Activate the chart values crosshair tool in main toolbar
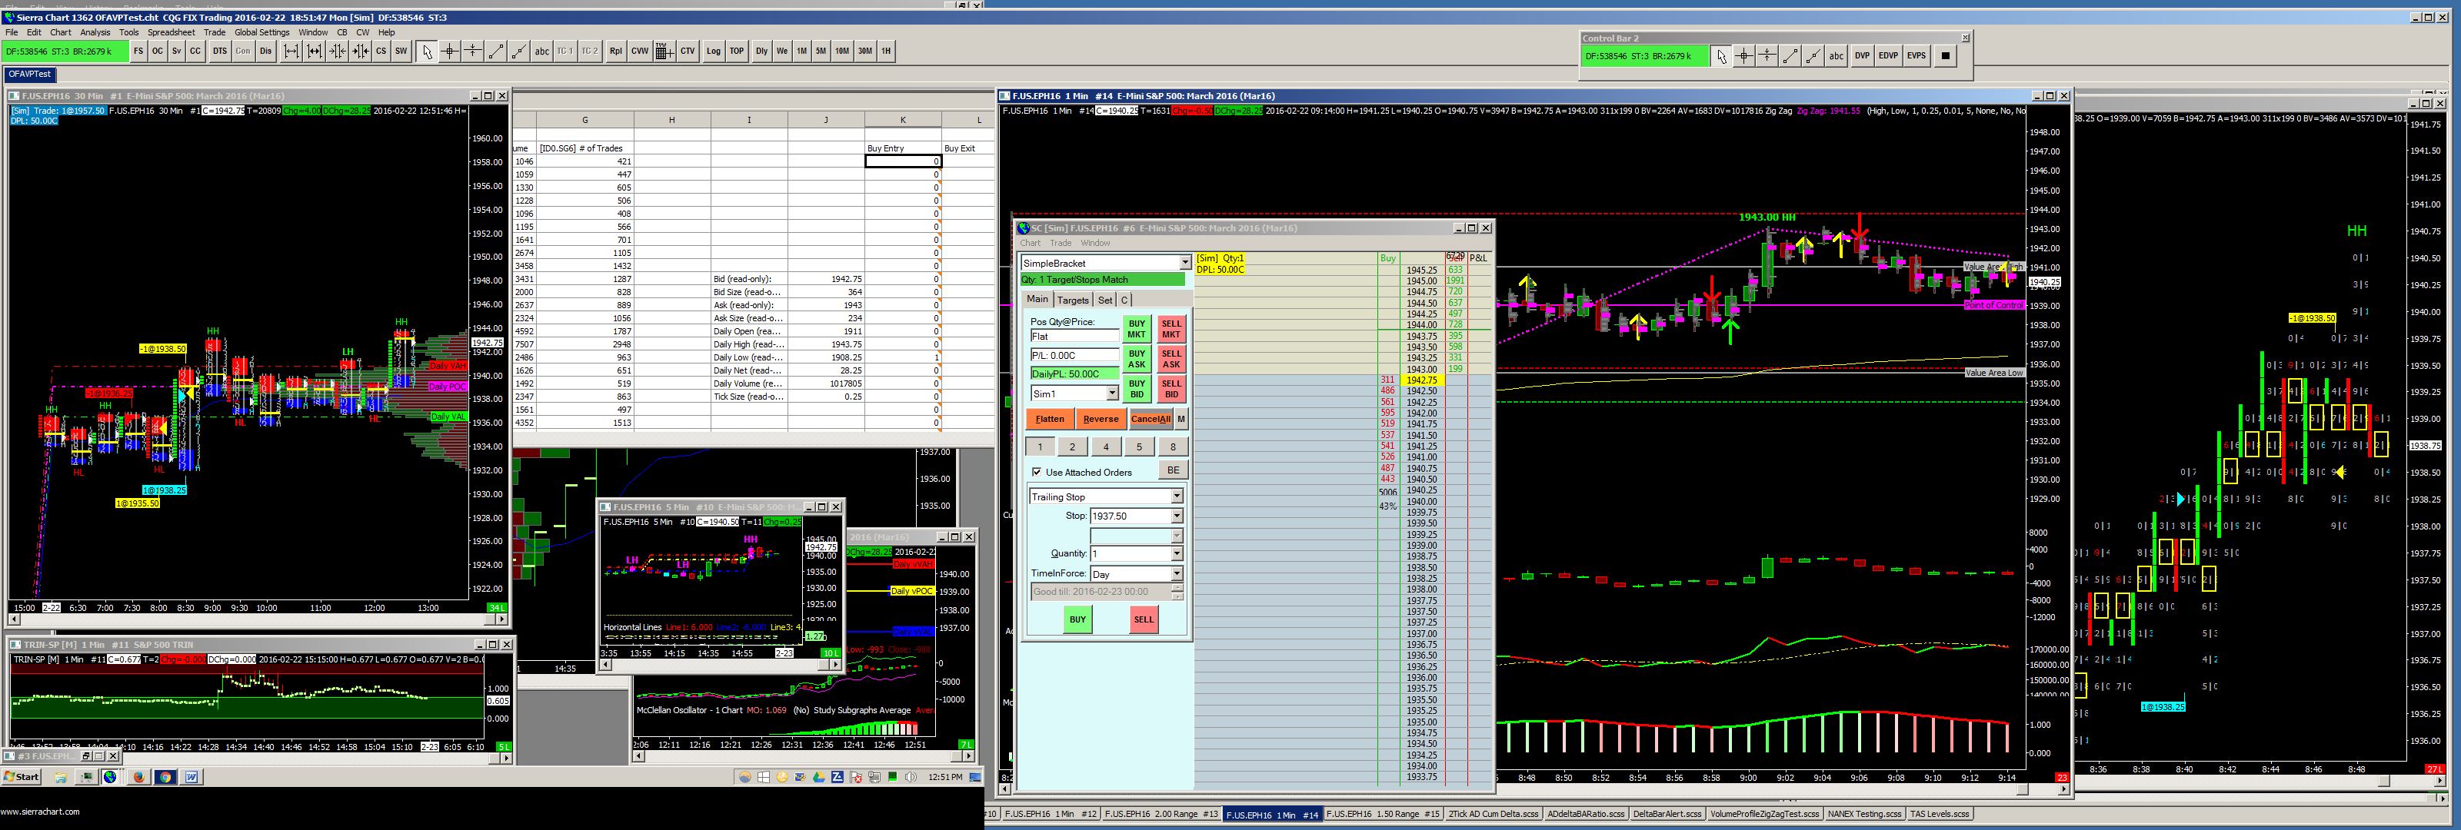The width and height of the screenshot is (2461, 830). 450,51
